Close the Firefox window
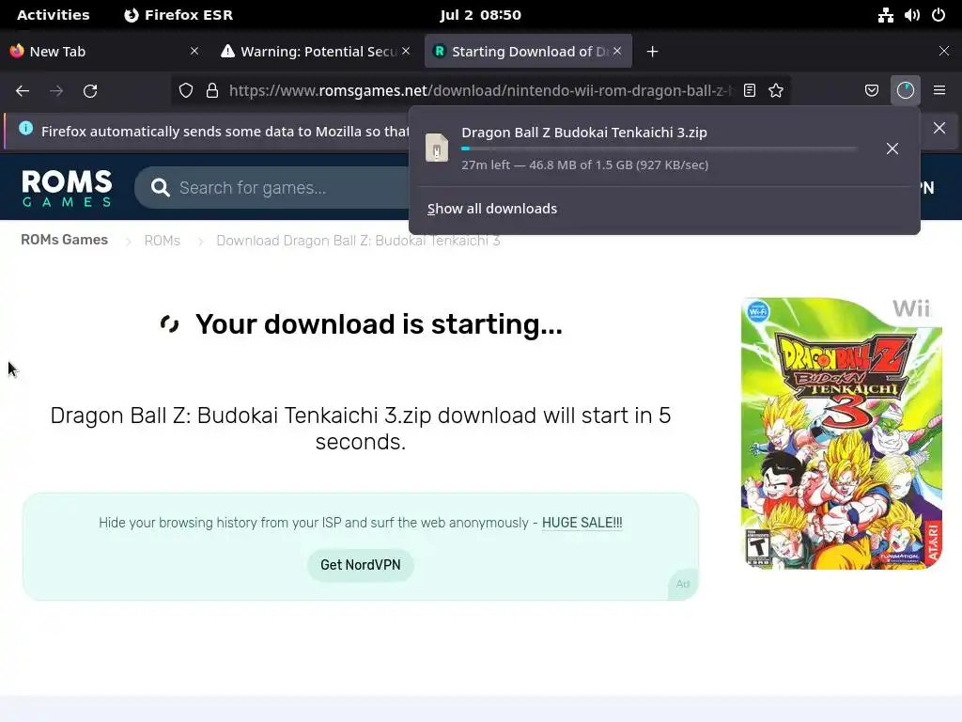The image size is (962, 722). point(944,51)
